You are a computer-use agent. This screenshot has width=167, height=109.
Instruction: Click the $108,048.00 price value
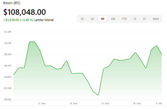25,12
